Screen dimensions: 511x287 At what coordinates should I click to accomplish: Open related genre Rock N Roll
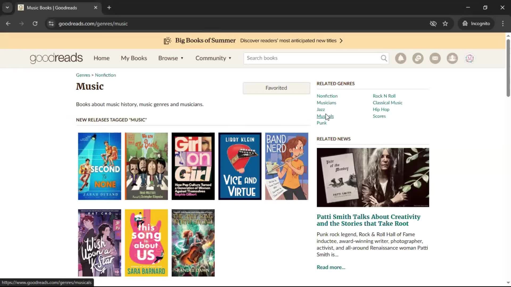tap(384, 96)
